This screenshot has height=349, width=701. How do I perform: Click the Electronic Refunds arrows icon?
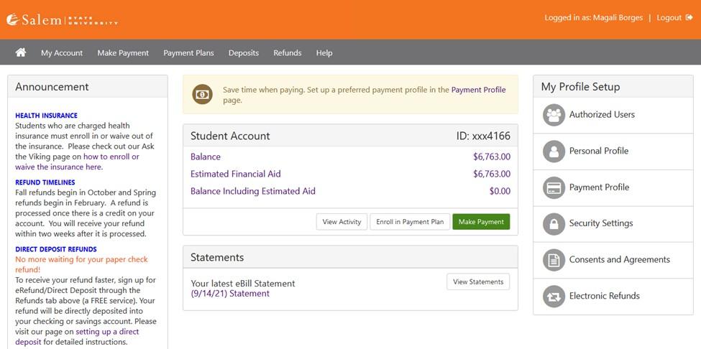pos(554,297)
